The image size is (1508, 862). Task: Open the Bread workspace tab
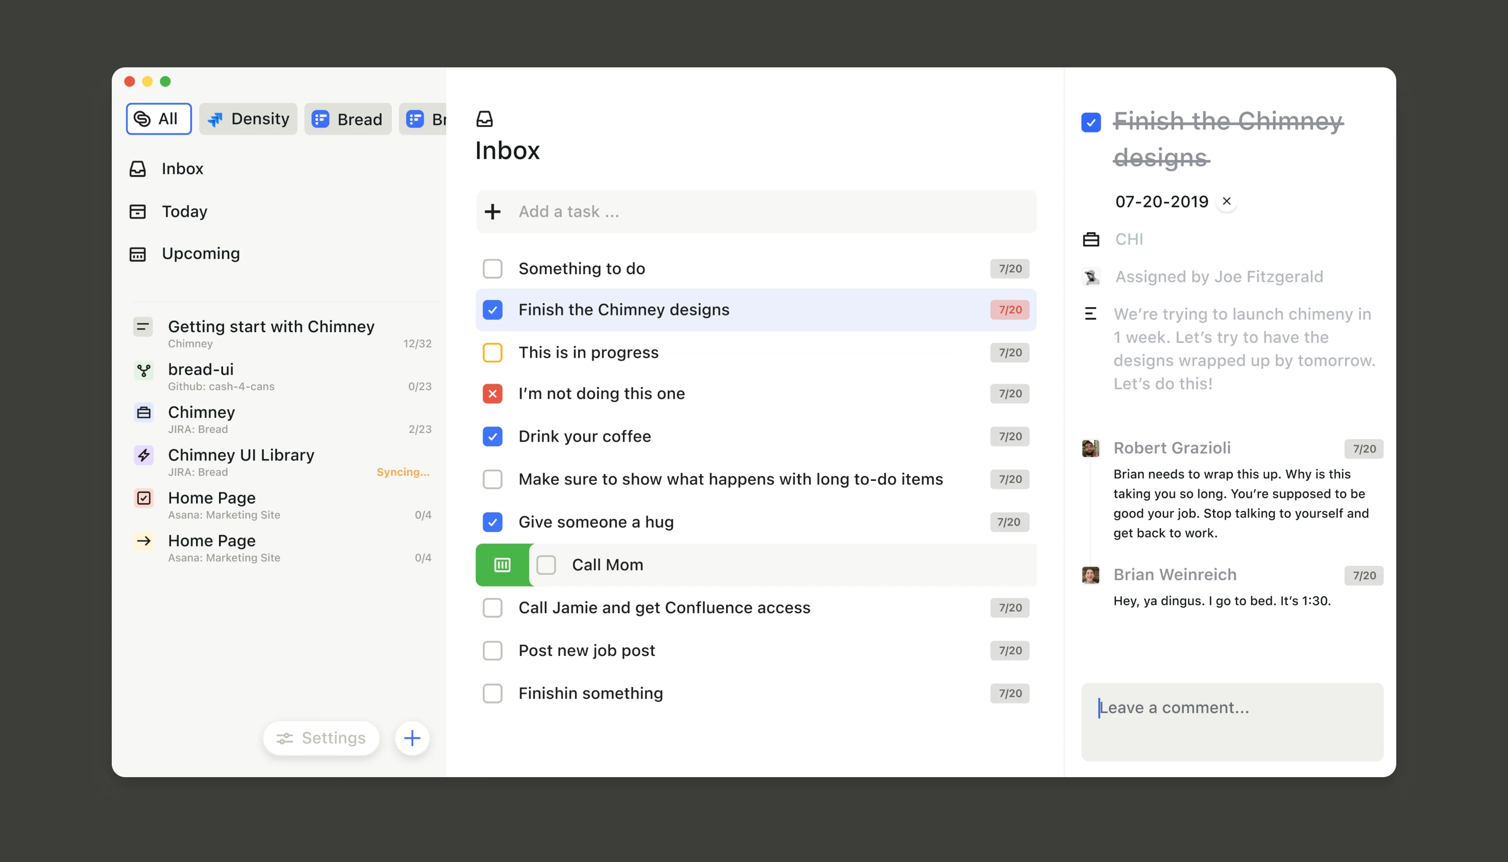[347, 119]
